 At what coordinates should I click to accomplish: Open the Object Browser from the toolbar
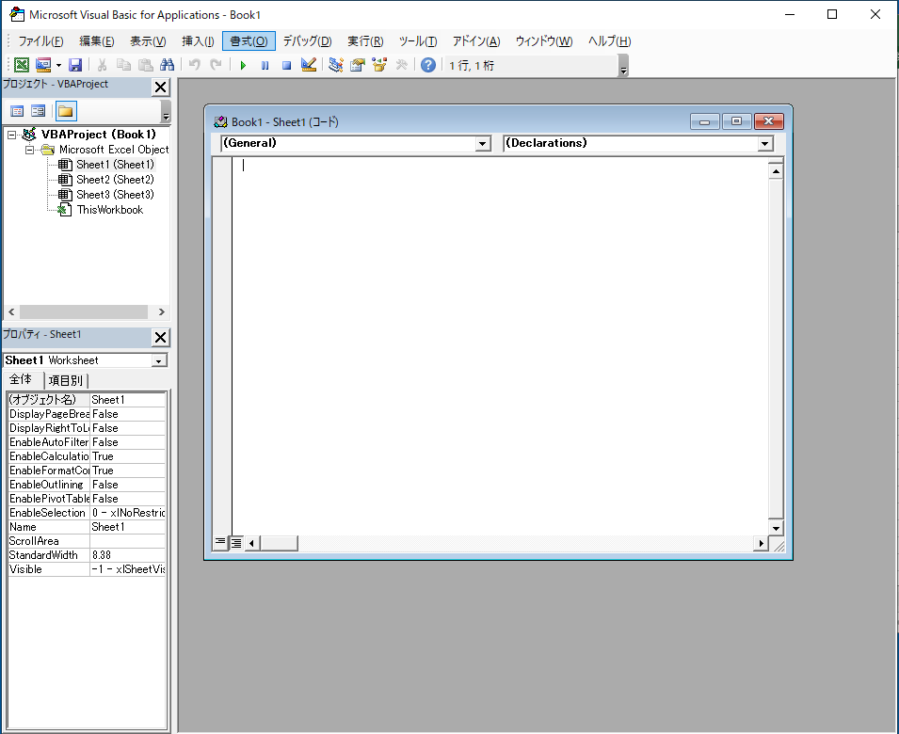pyautogui.click(x=379, y=65)
